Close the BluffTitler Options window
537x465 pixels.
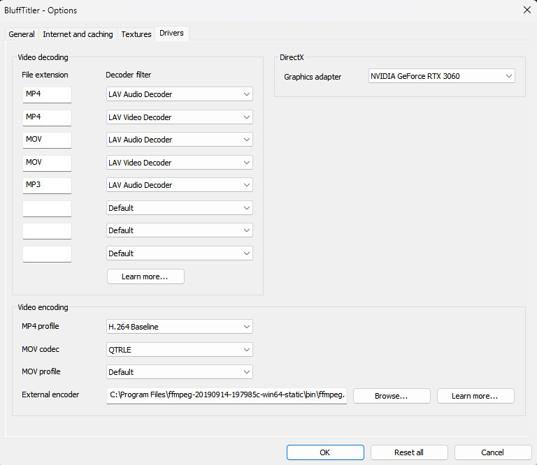point(527,10)
